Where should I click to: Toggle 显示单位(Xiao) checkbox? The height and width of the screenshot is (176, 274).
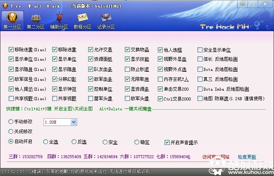point(11,59)
